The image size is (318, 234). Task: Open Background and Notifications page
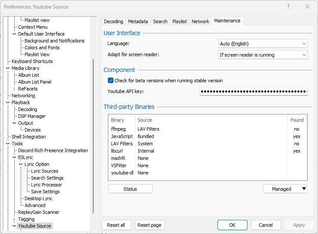[54, 41]
